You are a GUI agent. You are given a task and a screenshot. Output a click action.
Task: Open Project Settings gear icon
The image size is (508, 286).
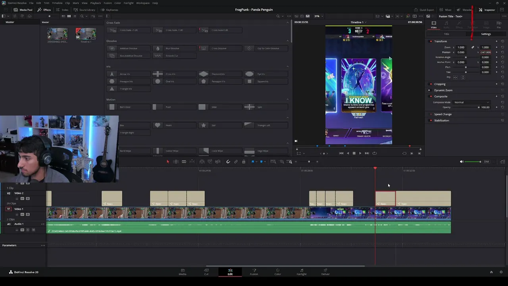501,272
